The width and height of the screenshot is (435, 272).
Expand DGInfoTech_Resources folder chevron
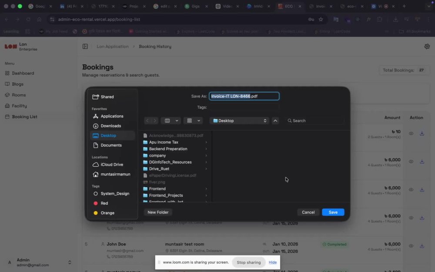tap(206, 162)
